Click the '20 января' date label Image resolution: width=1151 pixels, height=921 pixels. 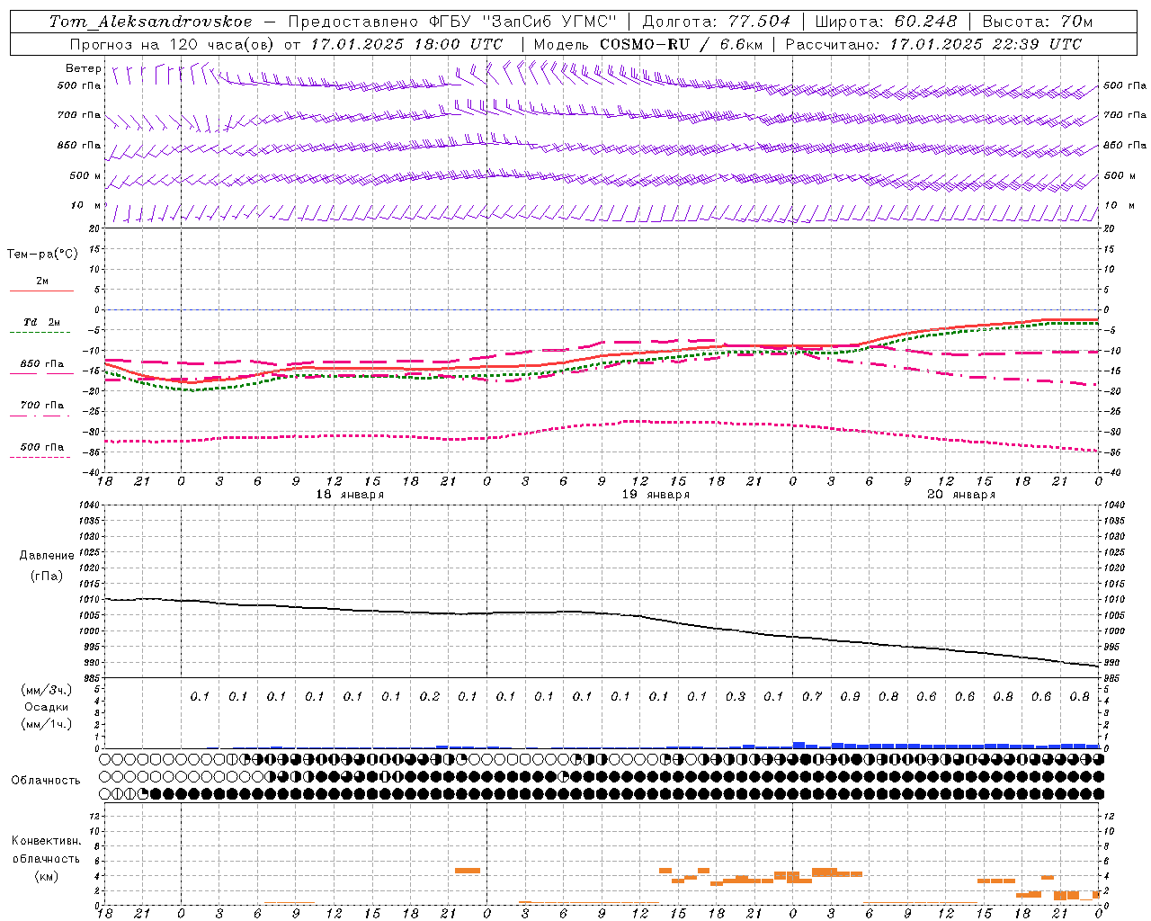coord(961,495)
